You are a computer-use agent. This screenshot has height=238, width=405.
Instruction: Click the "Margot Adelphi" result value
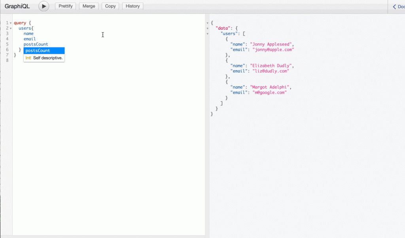pos(269,87)
